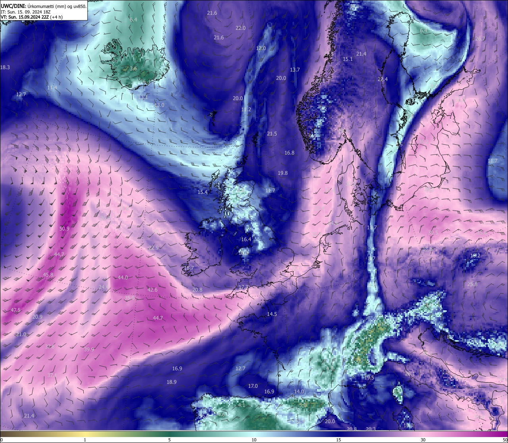The height and width of the screenshot is (443, 508).
Task: Click the '30' tick label on the color scale
Action: tap(423, 440)
